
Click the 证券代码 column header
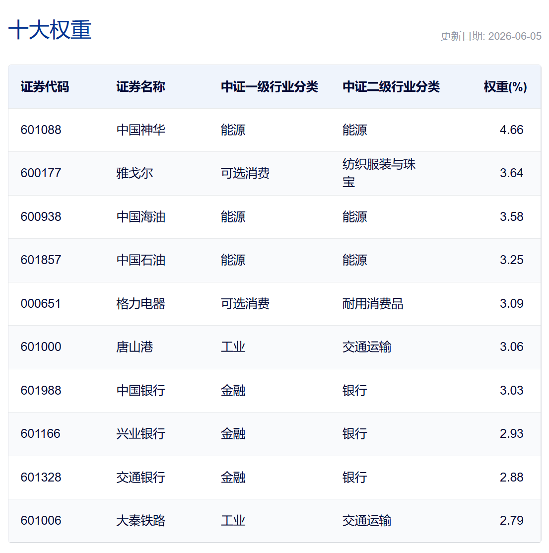click(45, 87)
